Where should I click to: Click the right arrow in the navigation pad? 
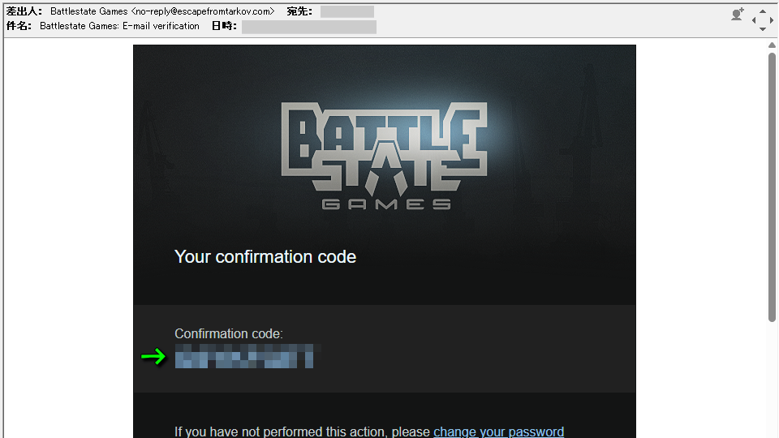[771, 20]
